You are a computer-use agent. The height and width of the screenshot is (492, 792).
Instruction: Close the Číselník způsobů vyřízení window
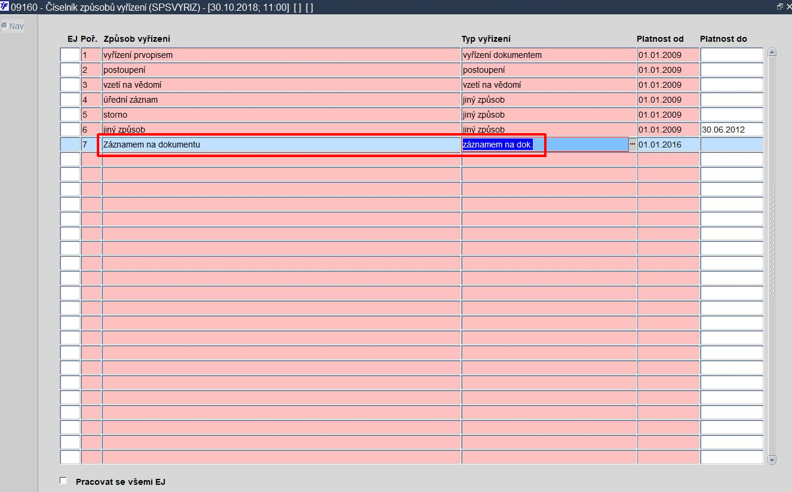(788, 7)
